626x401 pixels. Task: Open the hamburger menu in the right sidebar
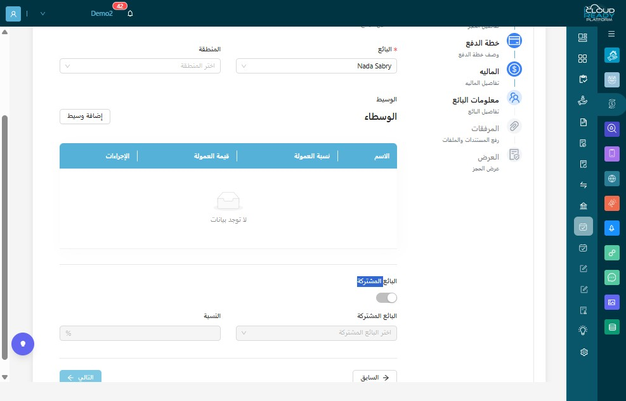(611, 34)
